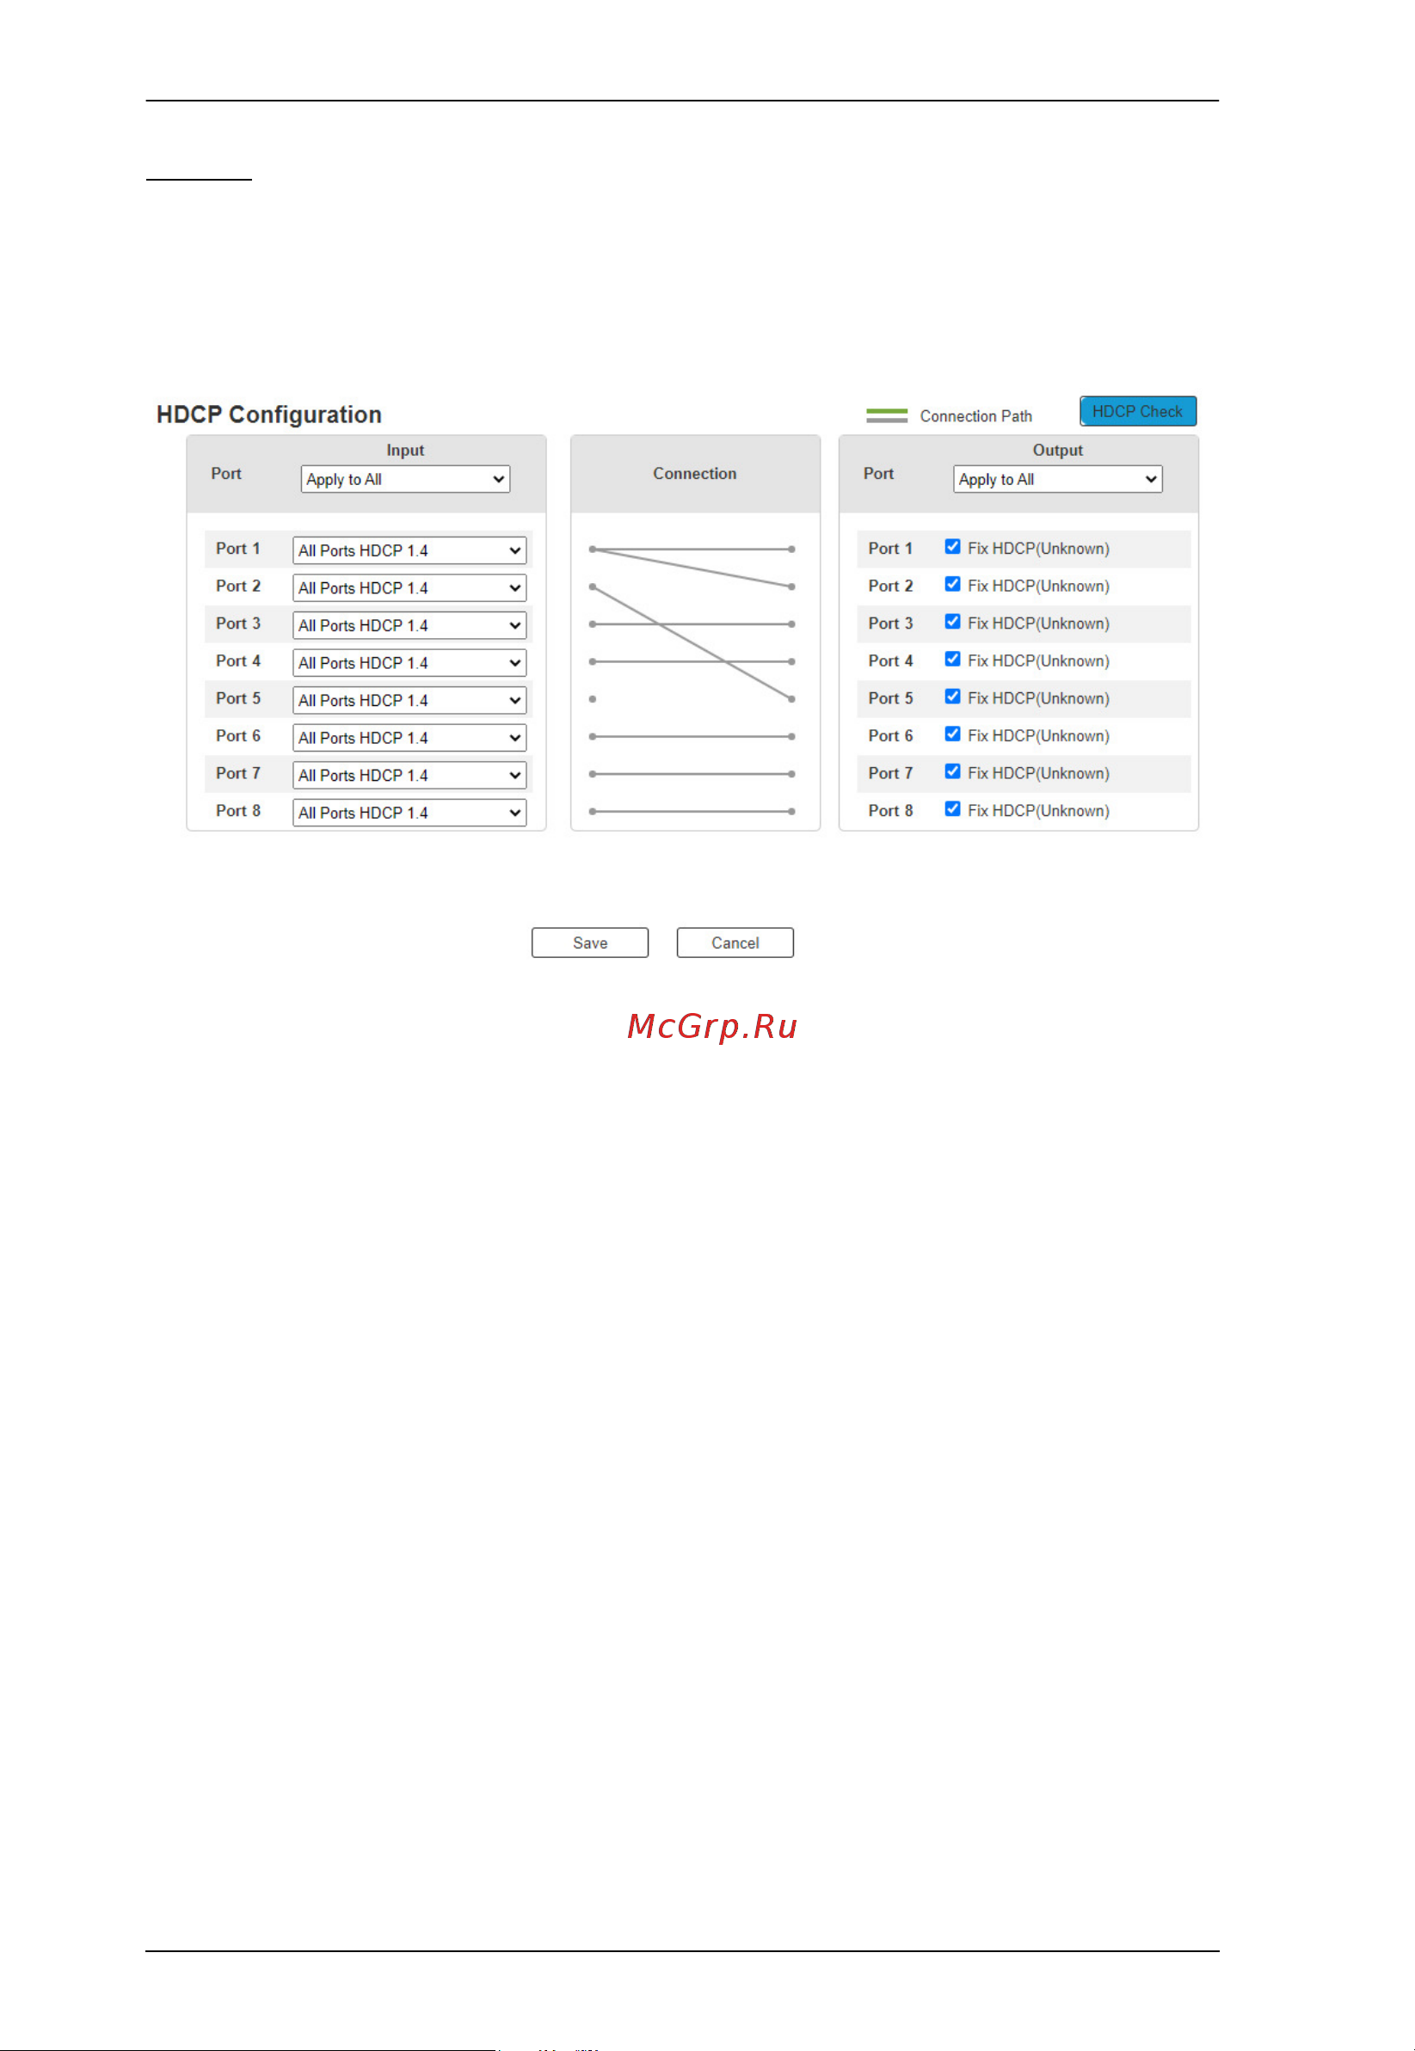Click the Output Port 5 connection node
This screenshot has width=1415, height=2051.
click(791, 699)
